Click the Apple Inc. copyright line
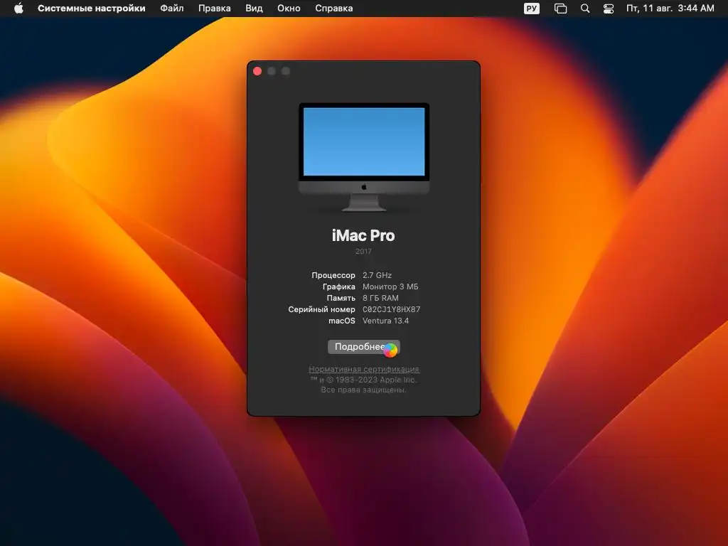Screen dimensions: 728x546 [363, 380]
